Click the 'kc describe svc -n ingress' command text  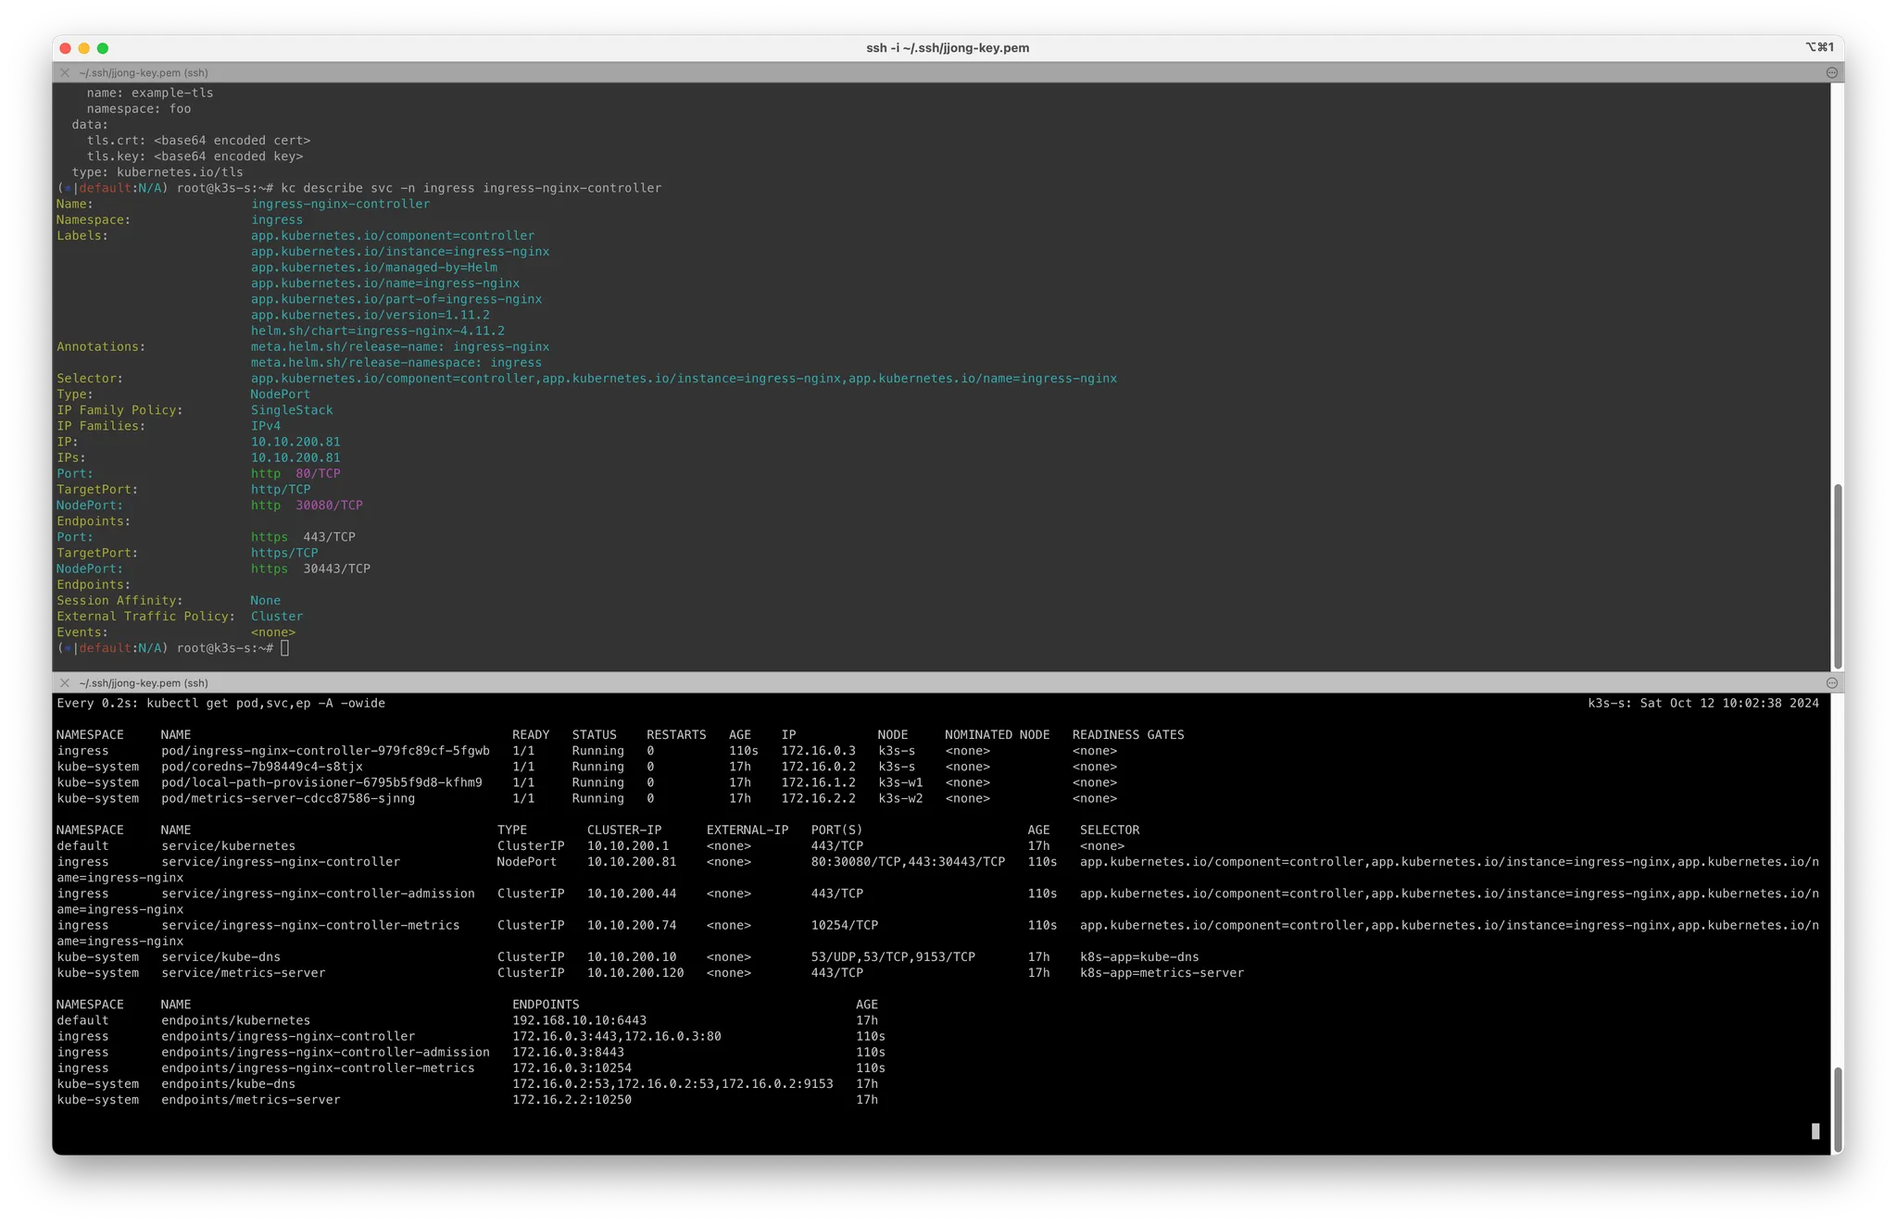[x=378, y=188]
